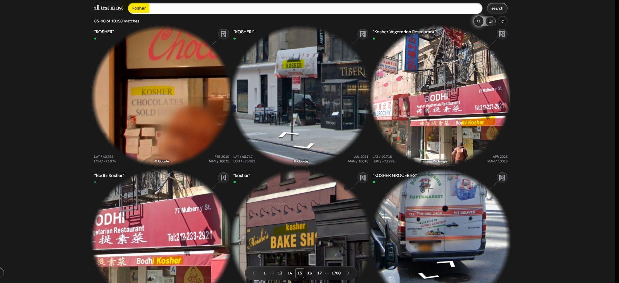The width and height of the screenshot is (619, 283).
Task: Expand the double-chevron options button
Action: click(503, 21)
